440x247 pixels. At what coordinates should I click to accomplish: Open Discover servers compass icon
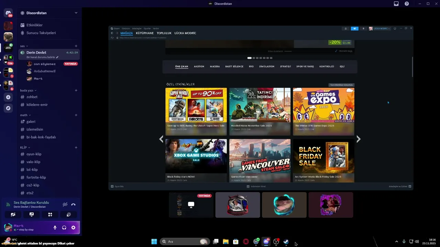click(x=8, y=108)
